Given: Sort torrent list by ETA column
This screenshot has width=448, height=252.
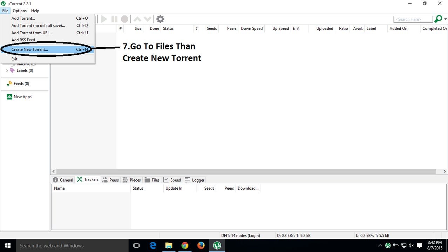Looking at the screenshot, I should point(300,28).
